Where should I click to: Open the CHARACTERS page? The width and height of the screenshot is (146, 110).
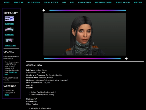click(x=84, y=2)
